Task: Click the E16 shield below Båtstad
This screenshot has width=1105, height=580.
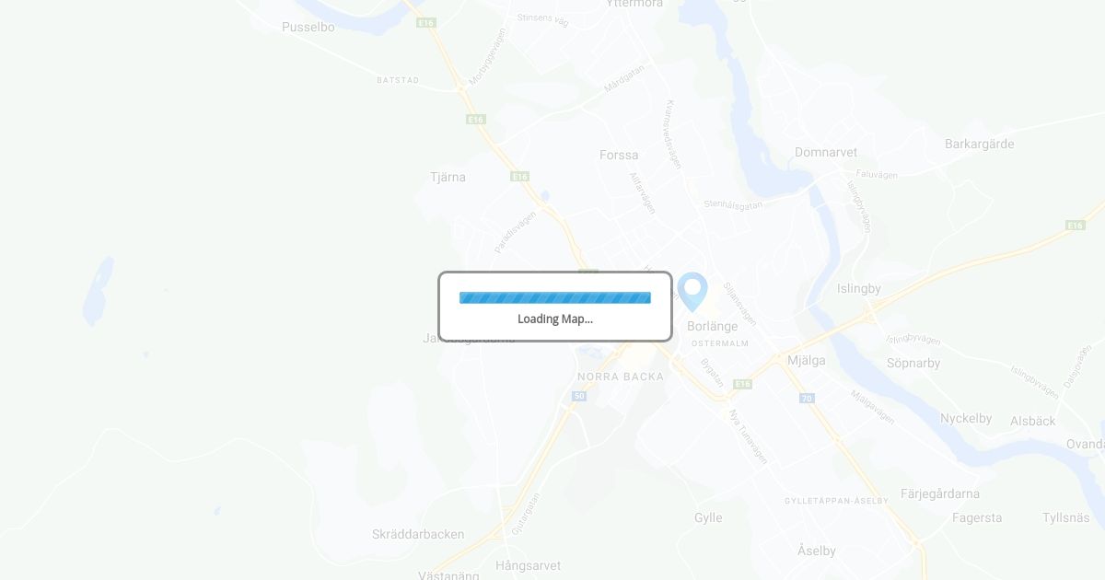Action: click(x=475, y=119)
